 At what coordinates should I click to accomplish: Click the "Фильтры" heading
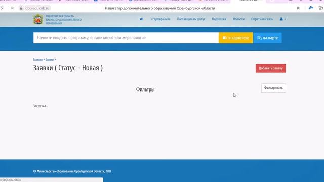pyautogui.click(x=145, y=89)
